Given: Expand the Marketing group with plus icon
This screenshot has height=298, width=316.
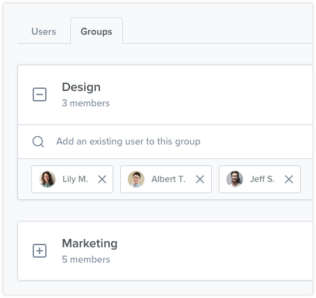Looking at the screenshot, I should click(40, 251).
